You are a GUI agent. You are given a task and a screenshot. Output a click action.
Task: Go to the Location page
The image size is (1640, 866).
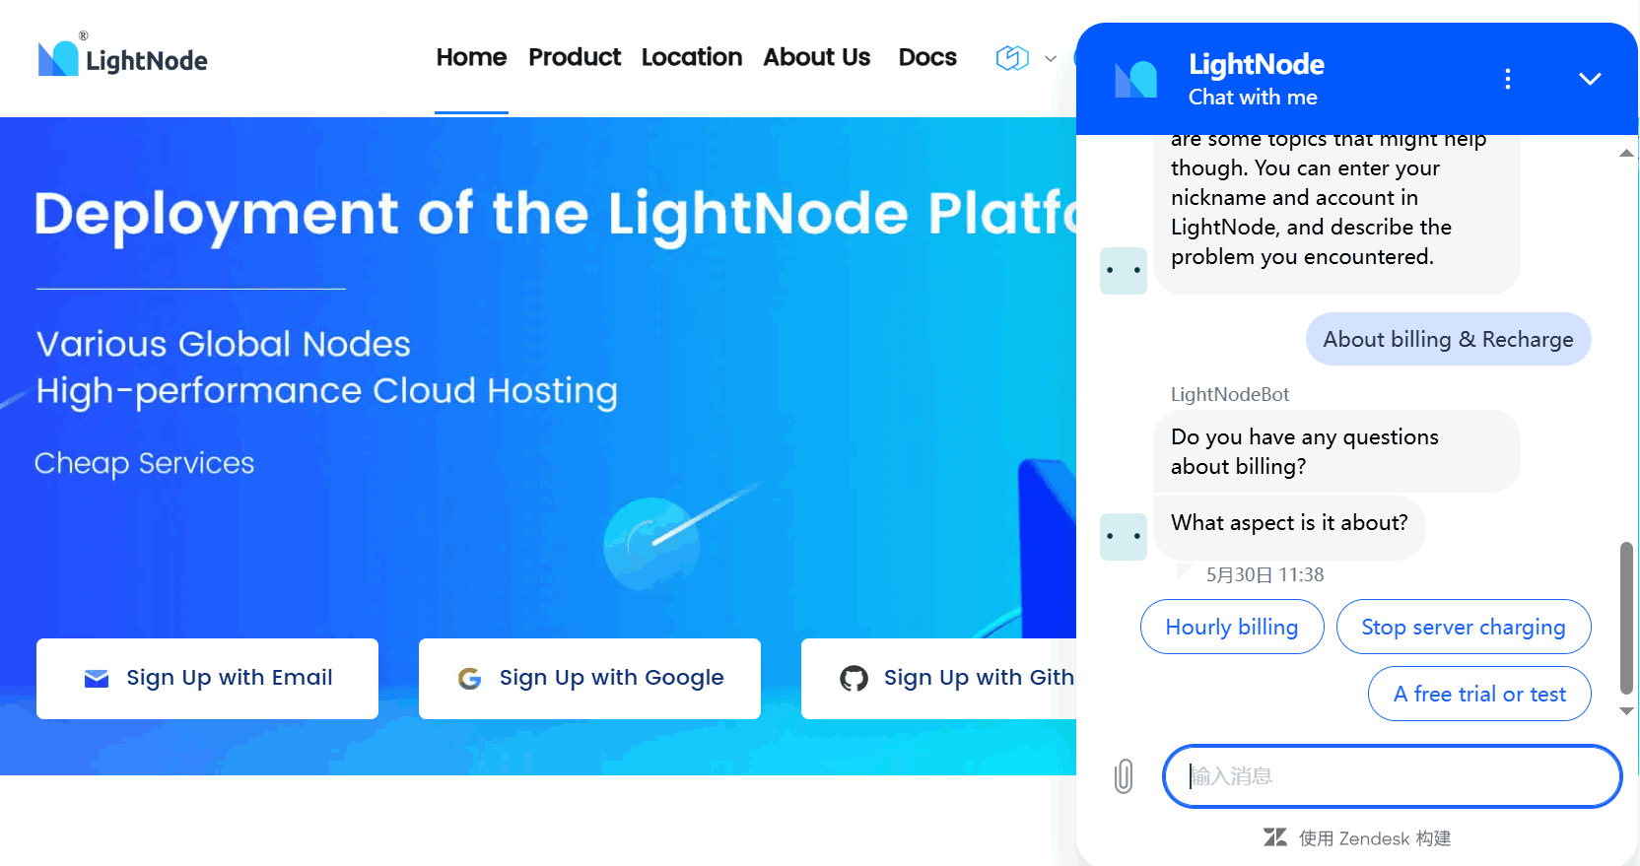click(x=692, y=57)
